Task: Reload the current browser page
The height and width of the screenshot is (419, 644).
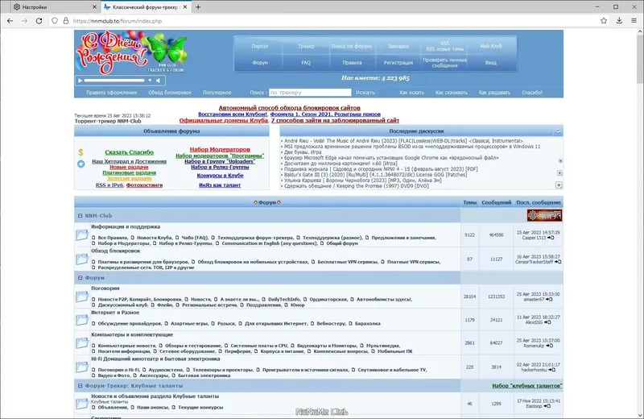Action: 39,21
